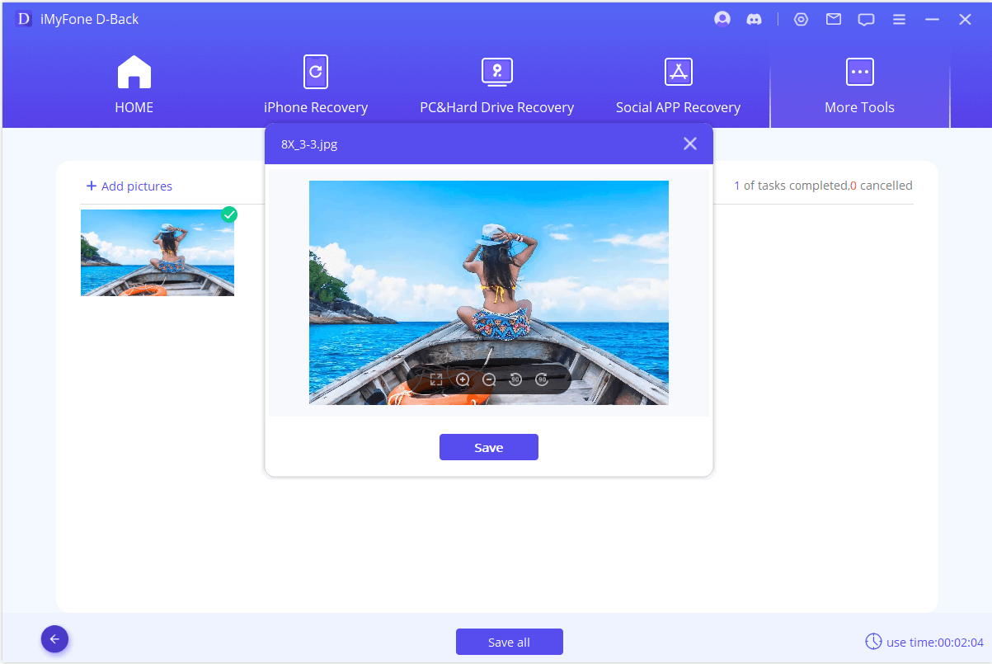992x664 pixels.
Task: Open the hamburger menu in title bar
Action: click(x=900, y=19)
